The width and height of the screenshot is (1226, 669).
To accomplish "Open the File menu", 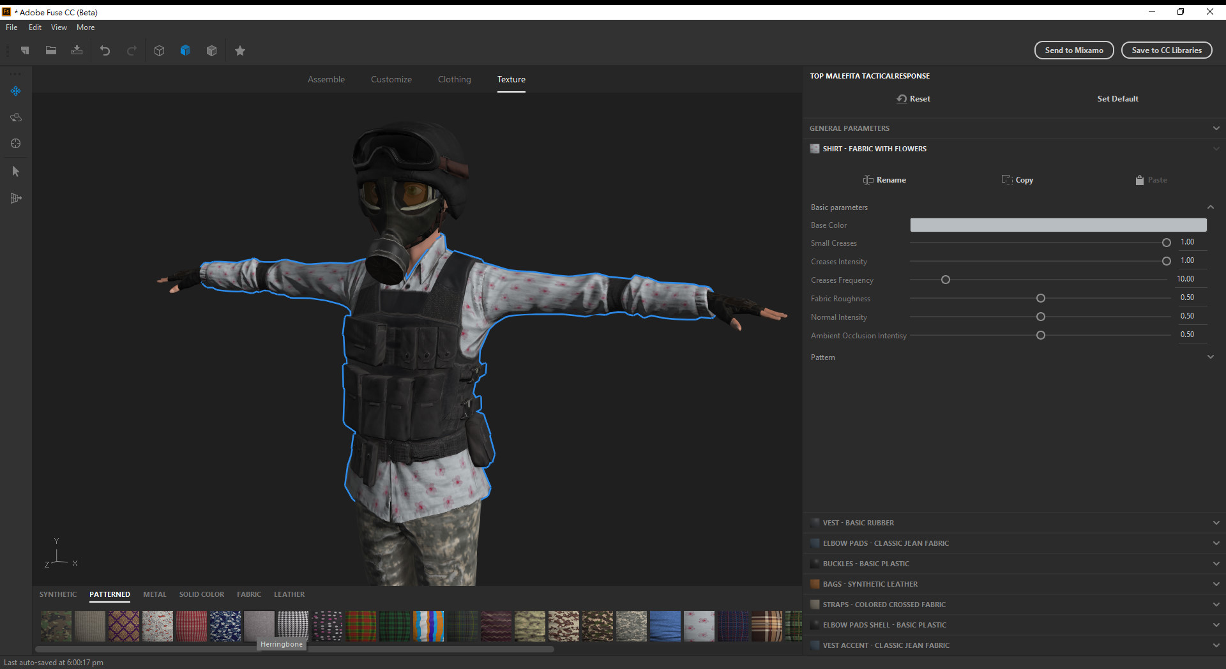I will [11, 27].
